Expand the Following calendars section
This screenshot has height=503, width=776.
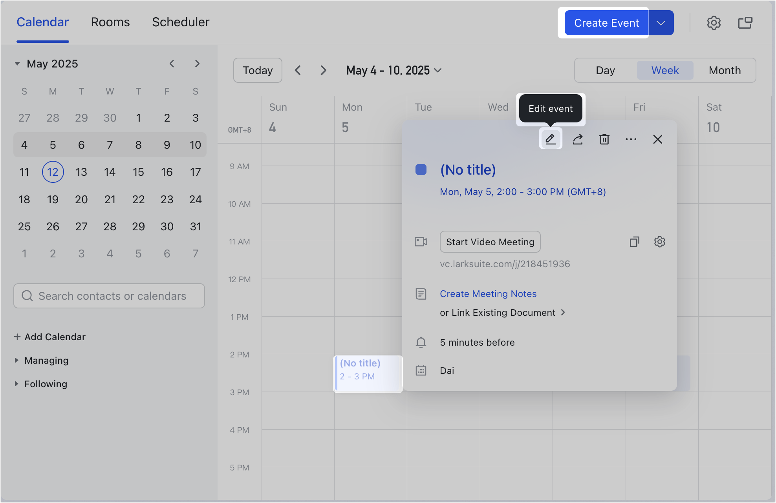(16, 384)
